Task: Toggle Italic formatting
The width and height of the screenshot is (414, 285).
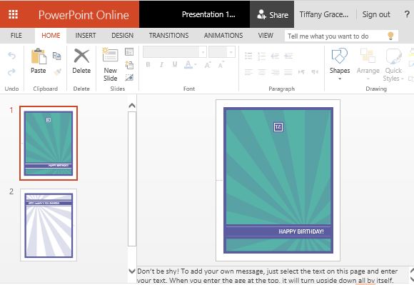Action: coord(161,64)
